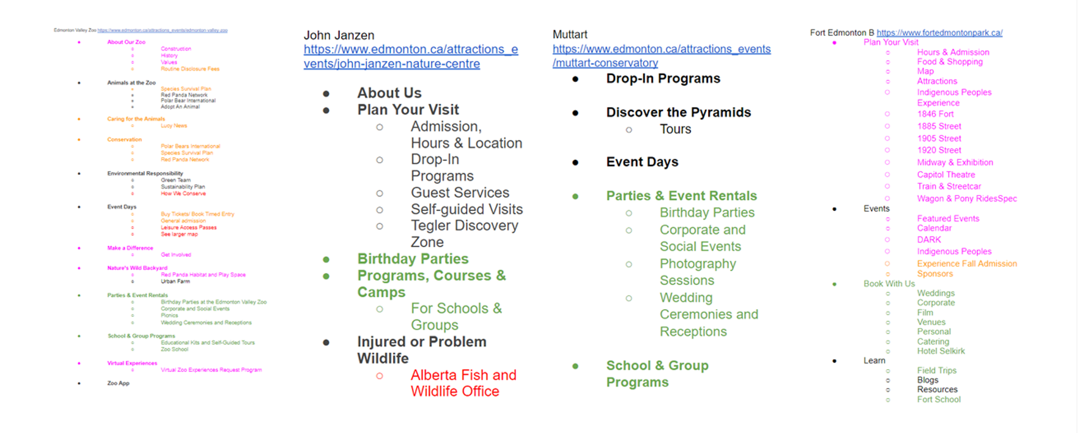This screenshot has height=433, width=1084.
Task: Click 'Injured or Problem Wildlife' heading
Action: tap(422, 350)
